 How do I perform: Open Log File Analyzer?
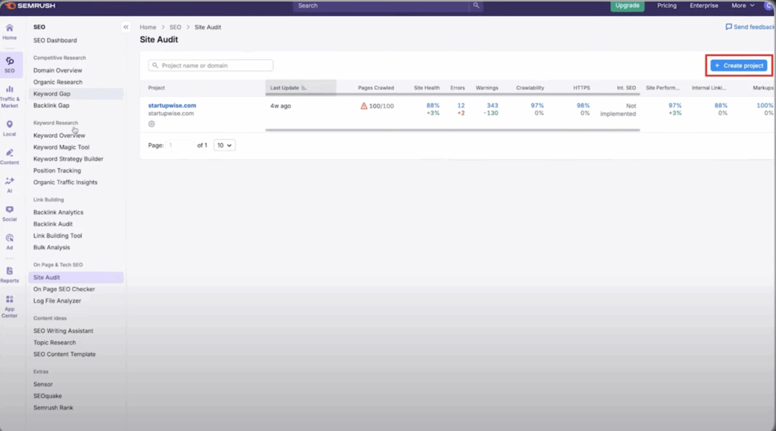(57, 301)
